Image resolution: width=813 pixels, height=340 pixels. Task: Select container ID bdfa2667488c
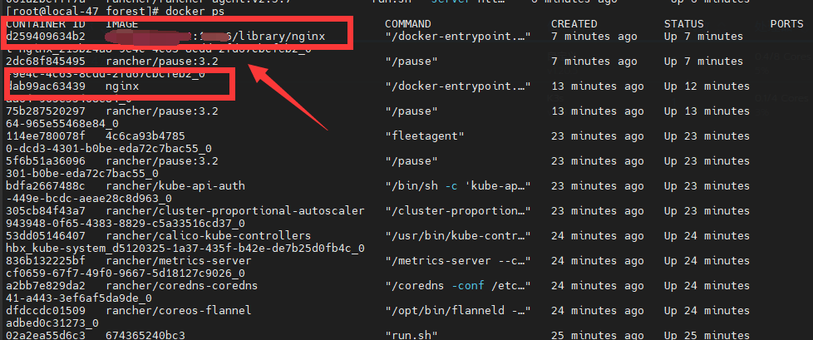tap(46, 185)
